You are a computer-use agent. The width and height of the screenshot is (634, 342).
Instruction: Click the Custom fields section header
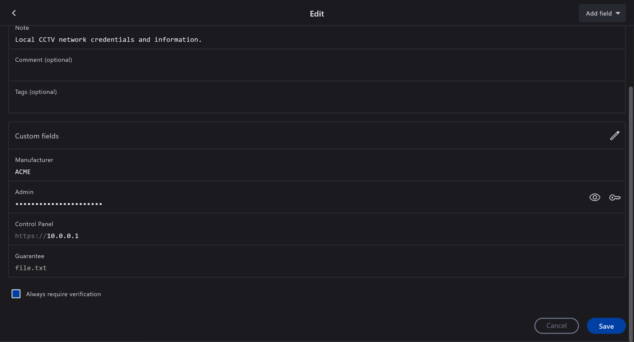(37, 136)
